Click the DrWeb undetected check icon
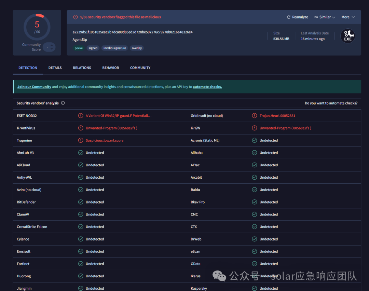This screenshot has height=291, width=369. (255, 239)
